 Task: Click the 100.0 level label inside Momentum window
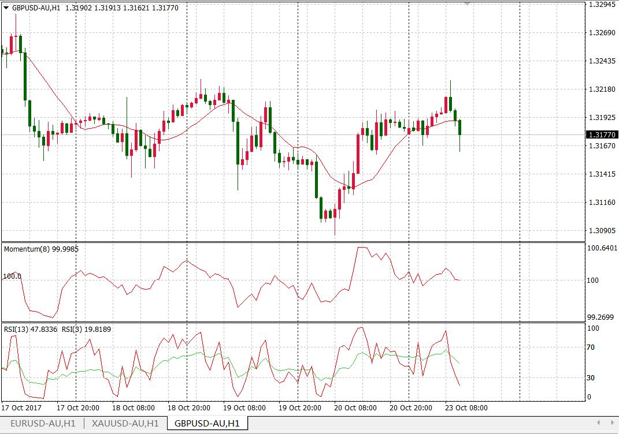12,276
